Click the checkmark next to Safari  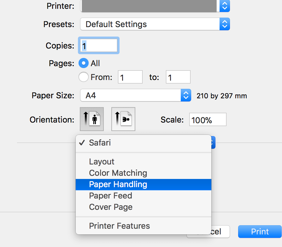(x=82, y=143)
